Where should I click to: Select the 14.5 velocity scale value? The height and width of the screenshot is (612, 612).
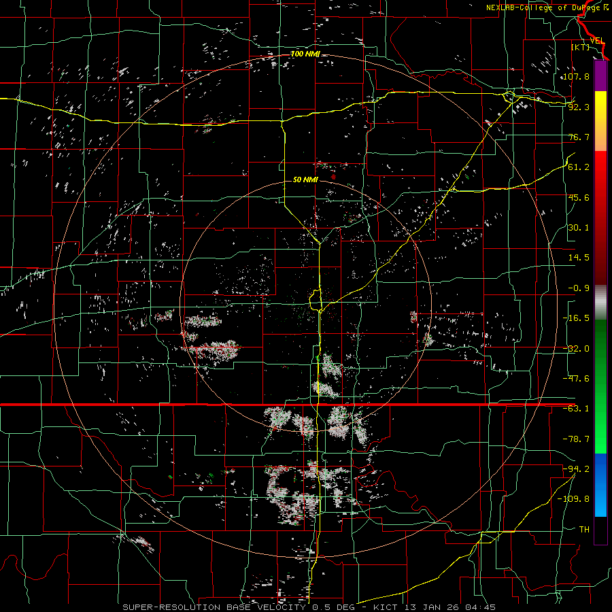(579, 258)
